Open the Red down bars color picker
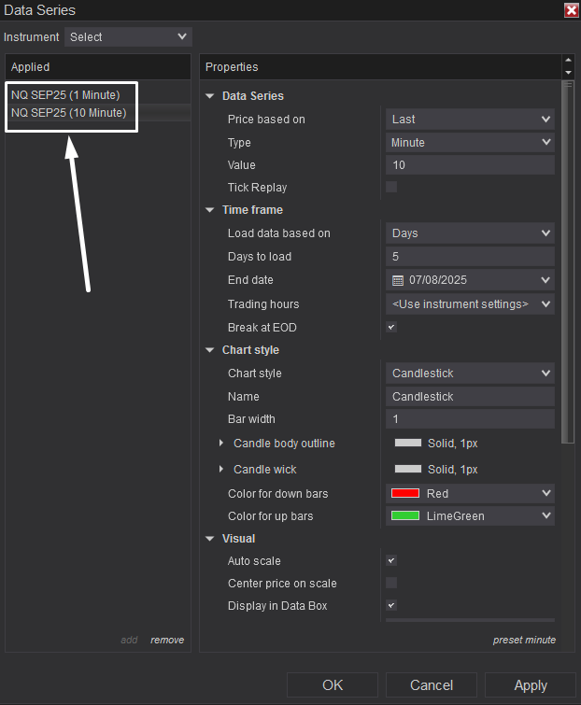This screenshot has height=705, width=581. (470, 493)
